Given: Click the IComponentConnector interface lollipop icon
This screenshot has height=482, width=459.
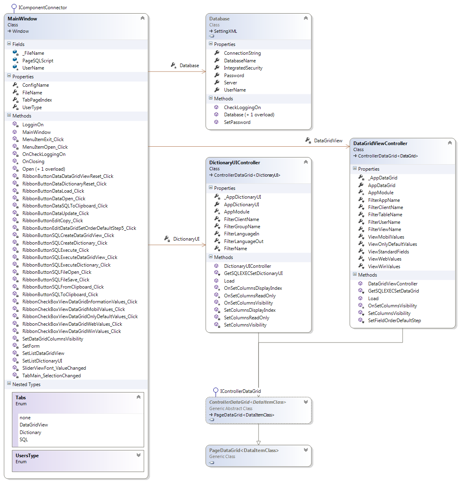Looking at the screenshot, I should pos(14,7).
